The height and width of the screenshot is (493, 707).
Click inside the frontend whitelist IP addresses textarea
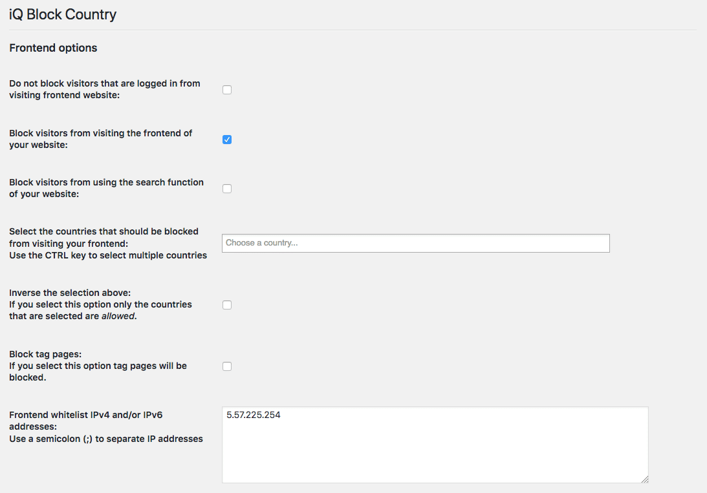click(435, 445)
